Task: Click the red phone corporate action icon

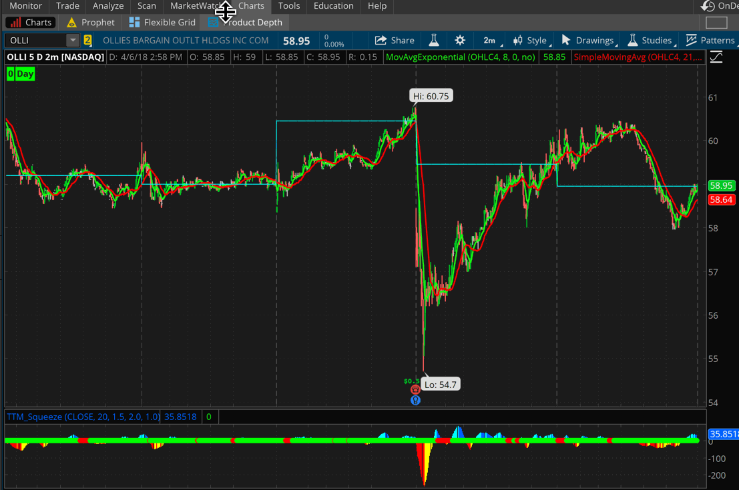Action: [x=415, y=390]
